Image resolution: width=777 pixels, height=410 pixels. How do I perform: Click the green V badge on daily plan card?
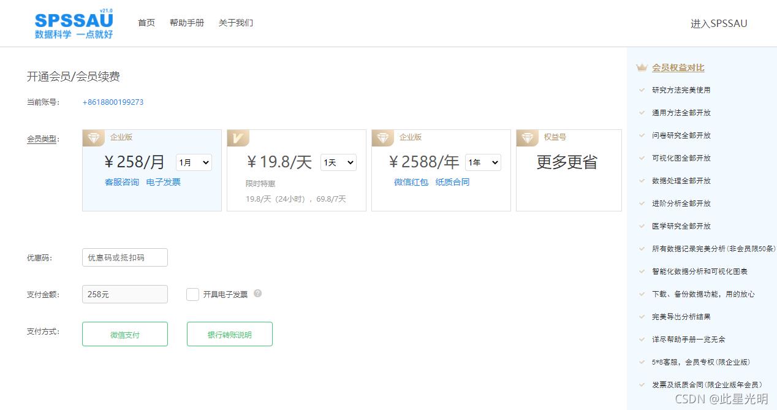(x=238, y=137)
